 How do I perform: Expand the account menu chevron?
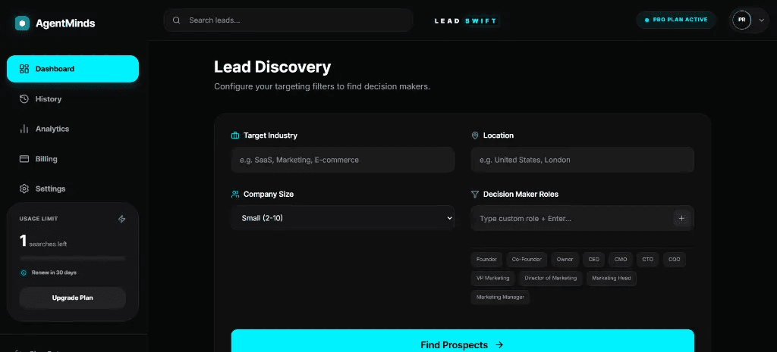pyautogui.click(x=762, y=20)
